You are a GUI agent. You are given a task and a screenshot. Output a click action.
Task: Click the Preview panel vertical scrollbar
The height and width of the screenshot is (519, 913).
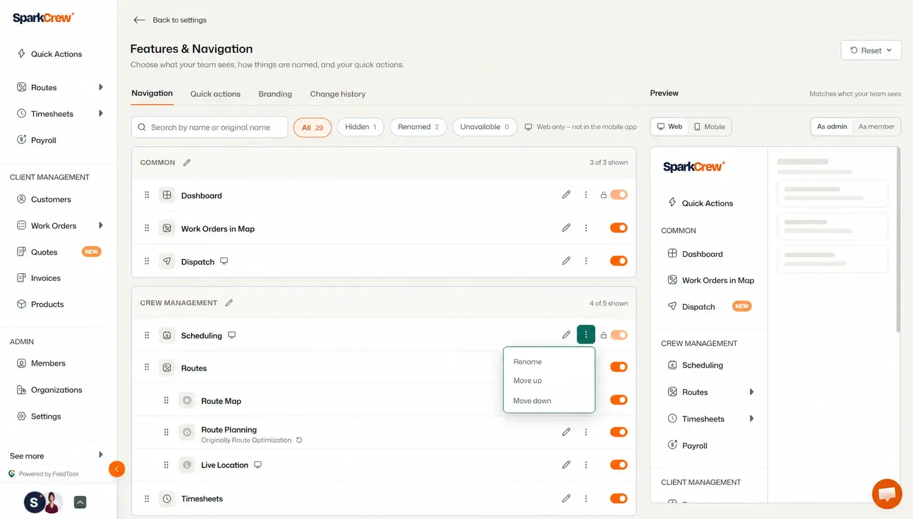(898, 240)
